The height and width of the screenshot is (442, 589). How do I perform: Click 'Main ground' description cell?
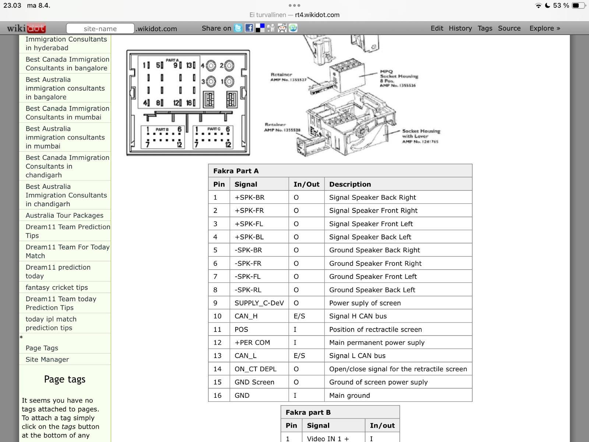(398, 395)
